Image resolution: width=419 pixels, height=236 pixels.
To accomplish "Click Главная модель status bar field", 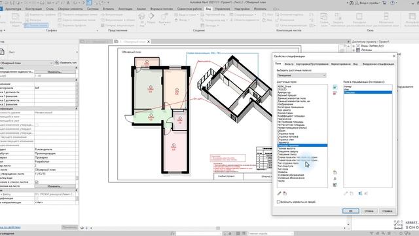I will (x=270, y=233).
